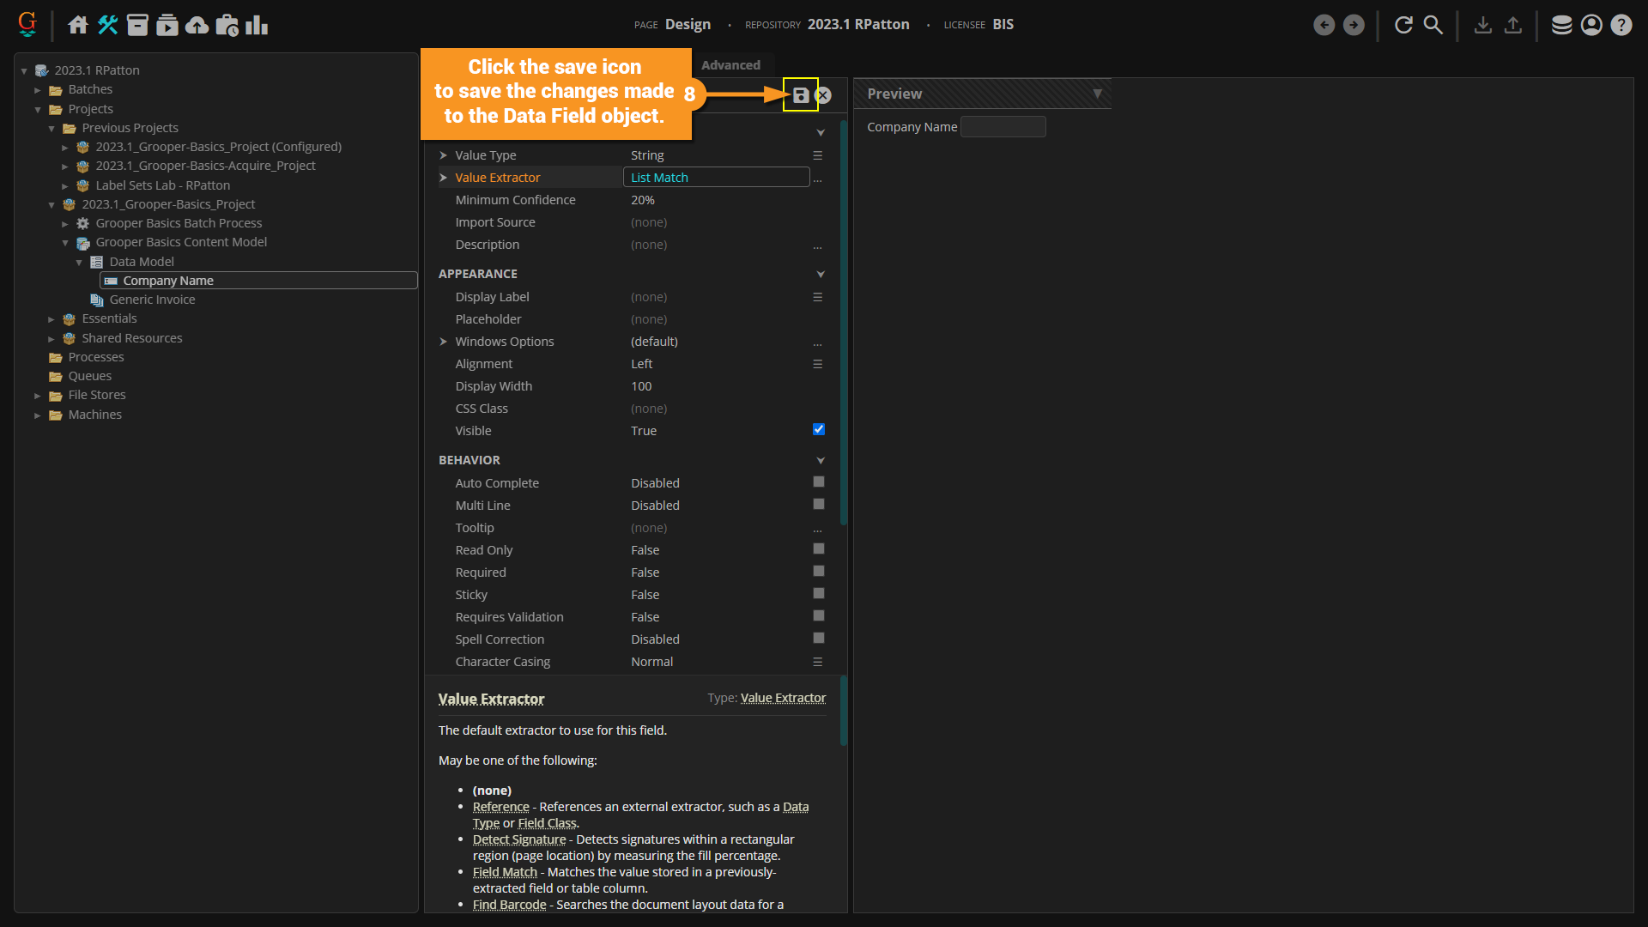Enable the Auto Complete checkbox

pyautogui.click(x=818, y=482)
